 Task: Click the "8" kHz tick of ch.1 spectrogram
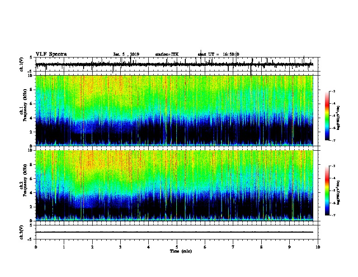click(32, 90)
